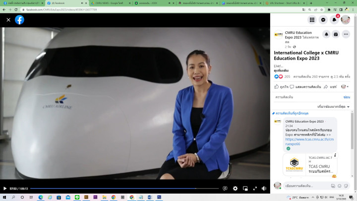Expand post description with see more
The height and width of the screenshot is (201, 357).
(x=281, y=70)
